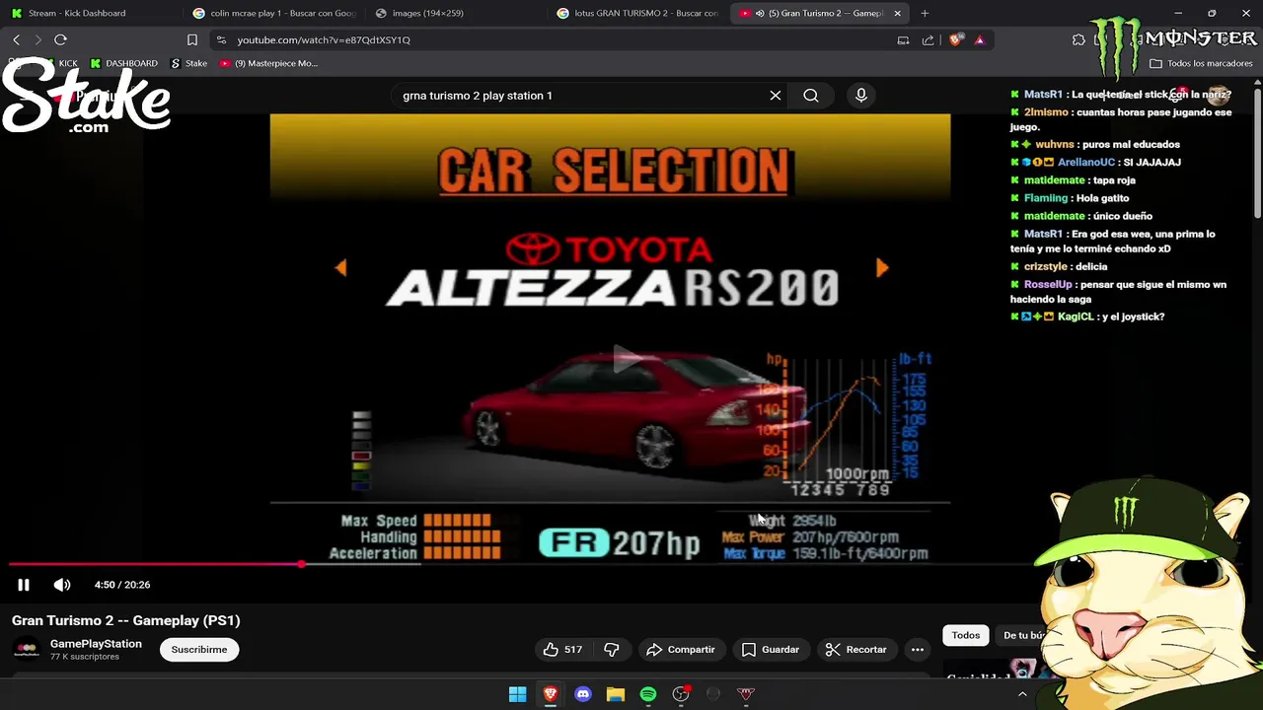Click the share icon in address bar
This screenshot has width=1263, height=710.
click(x=928, y=39)
